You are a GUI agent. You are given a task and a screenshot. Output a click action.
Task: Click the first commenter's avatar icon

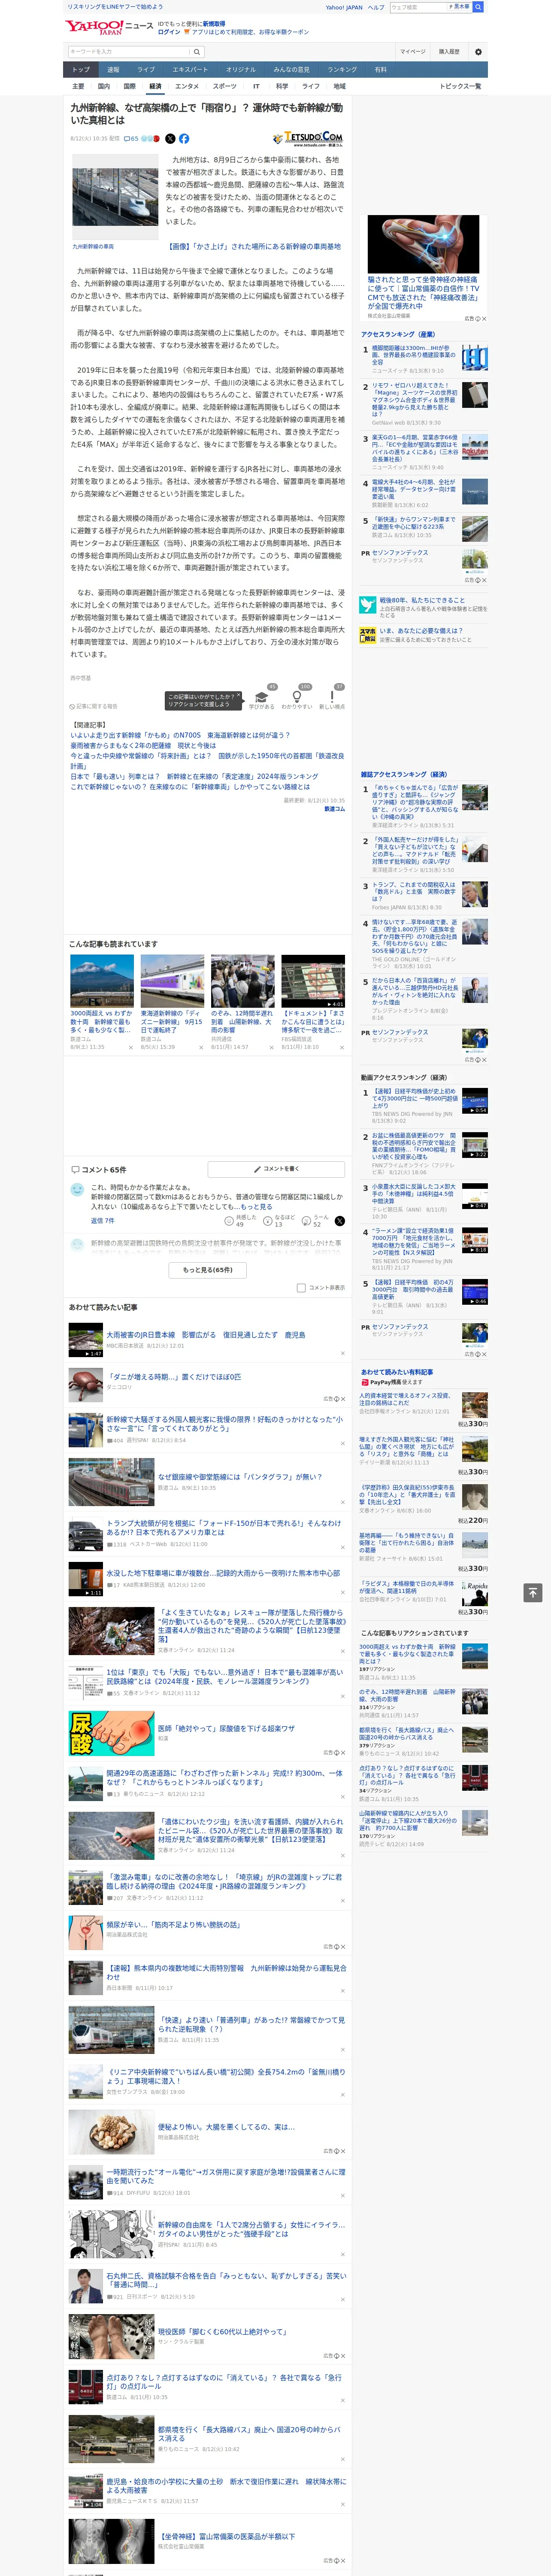pyautogui.click(x=77, y=1190)
